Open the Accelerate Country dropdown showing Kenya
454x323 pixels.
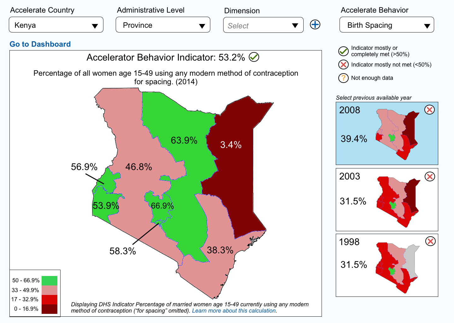tap(56, 25)
